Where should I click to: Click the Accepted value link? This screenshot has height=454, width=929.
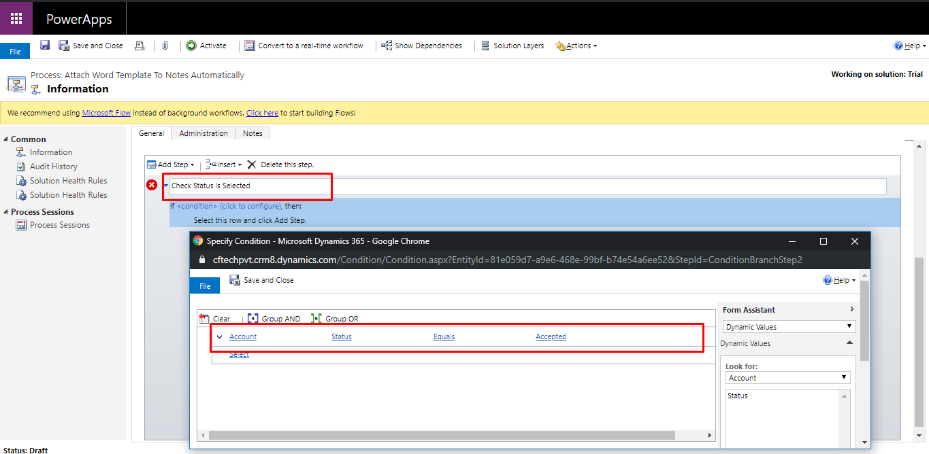551,336
